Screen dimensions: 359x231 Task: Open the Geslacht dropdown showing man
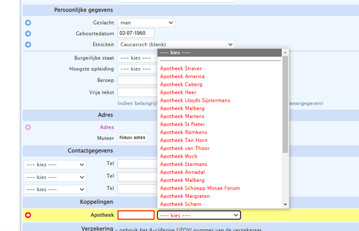click(147, 23)
